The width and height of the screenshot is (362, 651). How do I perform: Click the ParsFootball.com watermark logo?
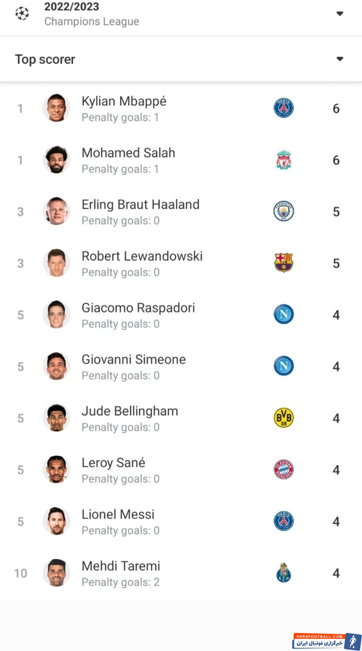click(x=326, y=641)
